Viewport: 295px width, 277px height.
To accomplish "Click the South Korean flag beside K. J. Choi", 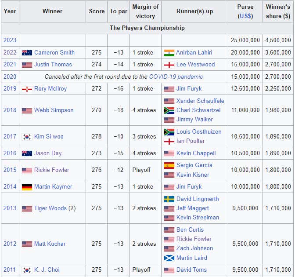I will click(27, 270).
